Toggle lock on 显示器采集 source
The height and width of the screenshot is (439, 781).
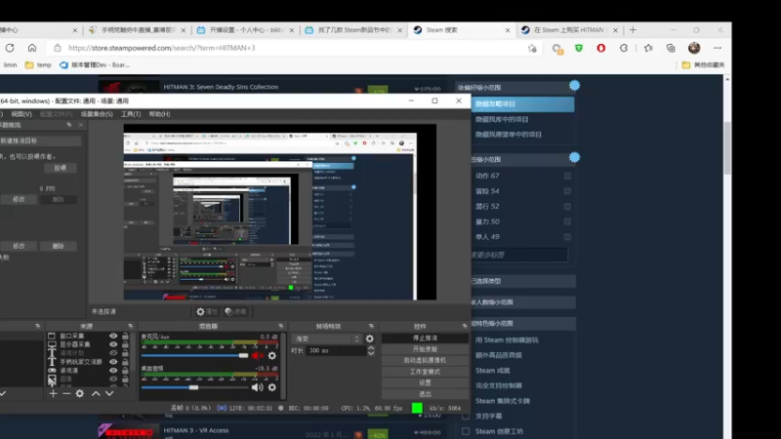tap(125, 344)
